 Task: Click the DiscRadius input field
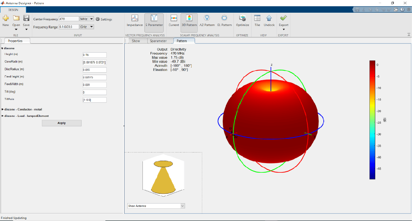coord(94,70)
